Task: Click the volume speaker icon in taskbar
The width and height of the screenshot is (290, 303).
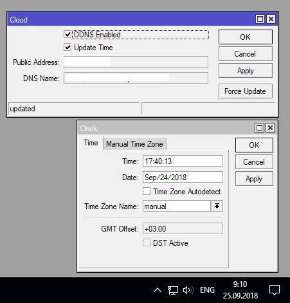Action: (188, 290)
